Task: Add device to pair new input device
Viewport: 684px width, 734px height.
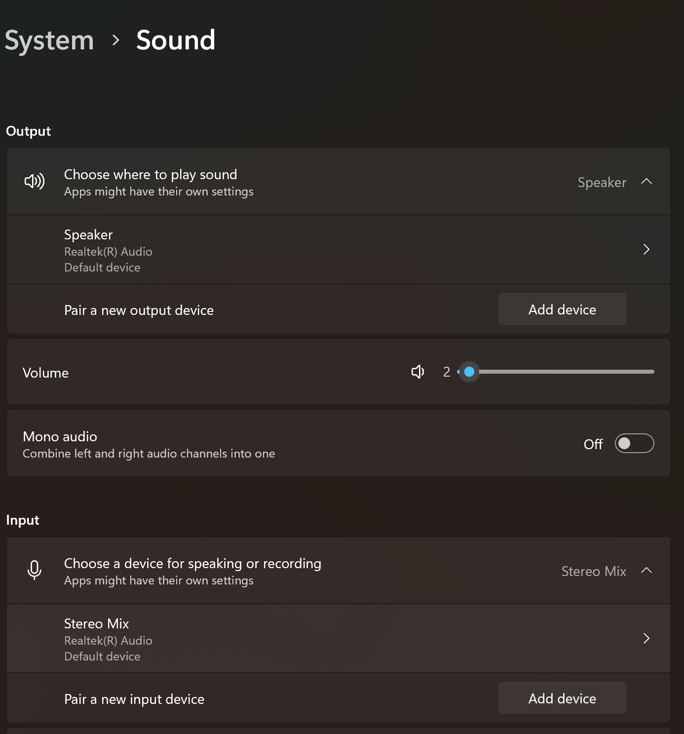Action: pyautogui.click(x=563, y=698)
